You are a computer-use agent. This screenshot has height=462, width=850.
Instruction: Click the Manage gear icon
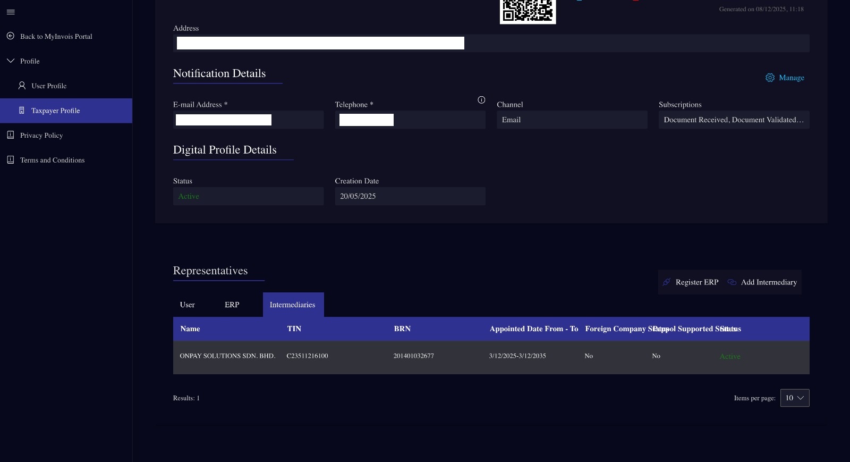(770, 78)
